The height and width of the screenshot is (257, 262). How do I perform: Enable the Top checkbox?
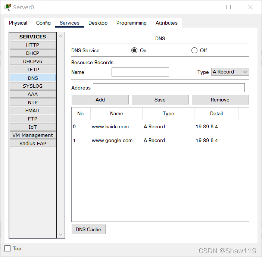7,248
